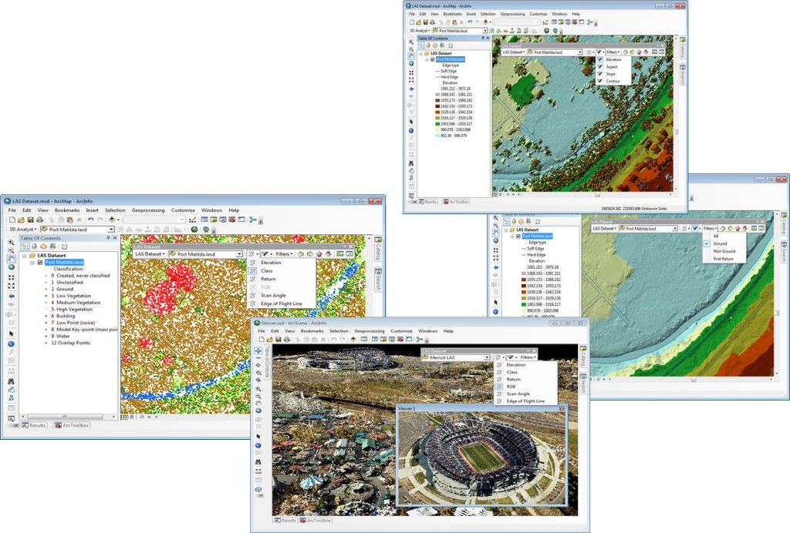This screenshot has width=790, height=533.
Task: Toggle Port Matilda.lasd layer checkbox in left ArcMap
Action: (x=40, y=263)
